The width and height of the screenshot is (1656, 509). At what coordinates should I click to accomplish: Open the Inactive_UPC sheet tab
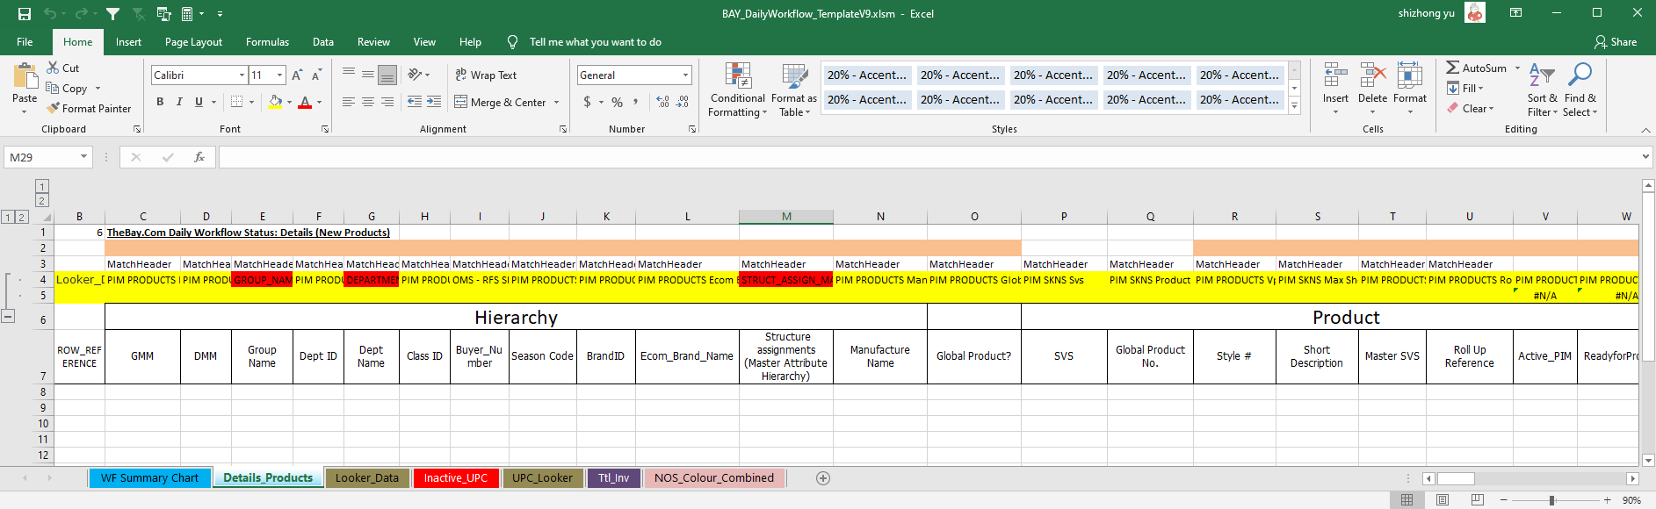(x=455, y=478)
